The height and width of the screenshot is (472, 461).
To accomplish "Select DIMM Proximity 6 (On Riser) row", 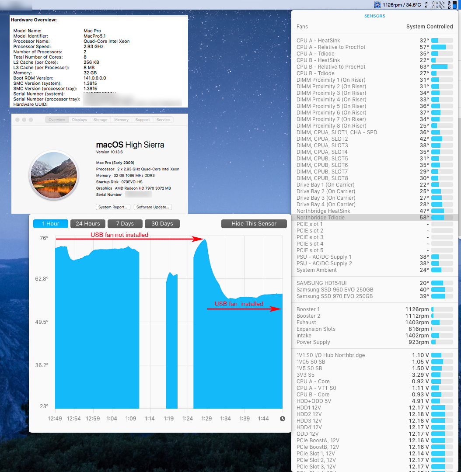I will 374,113.
